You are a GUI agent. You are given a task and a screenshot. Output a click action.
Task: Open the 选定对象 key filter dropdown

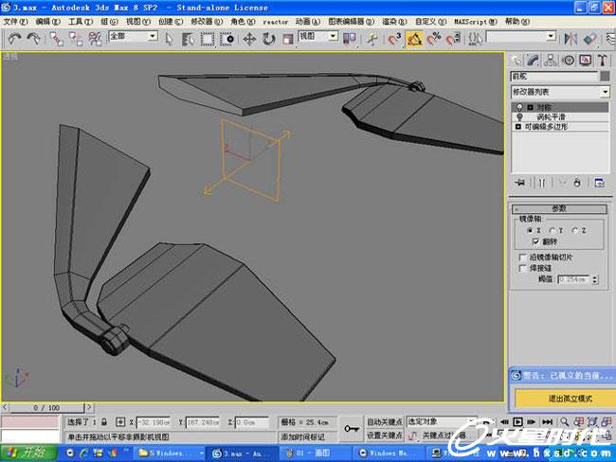pos(442,421)
